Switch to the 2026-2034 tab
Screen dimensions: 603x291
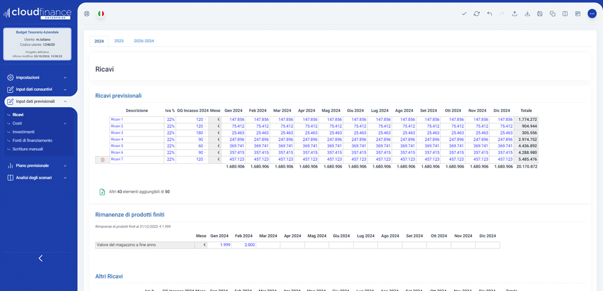click(144, 41)
